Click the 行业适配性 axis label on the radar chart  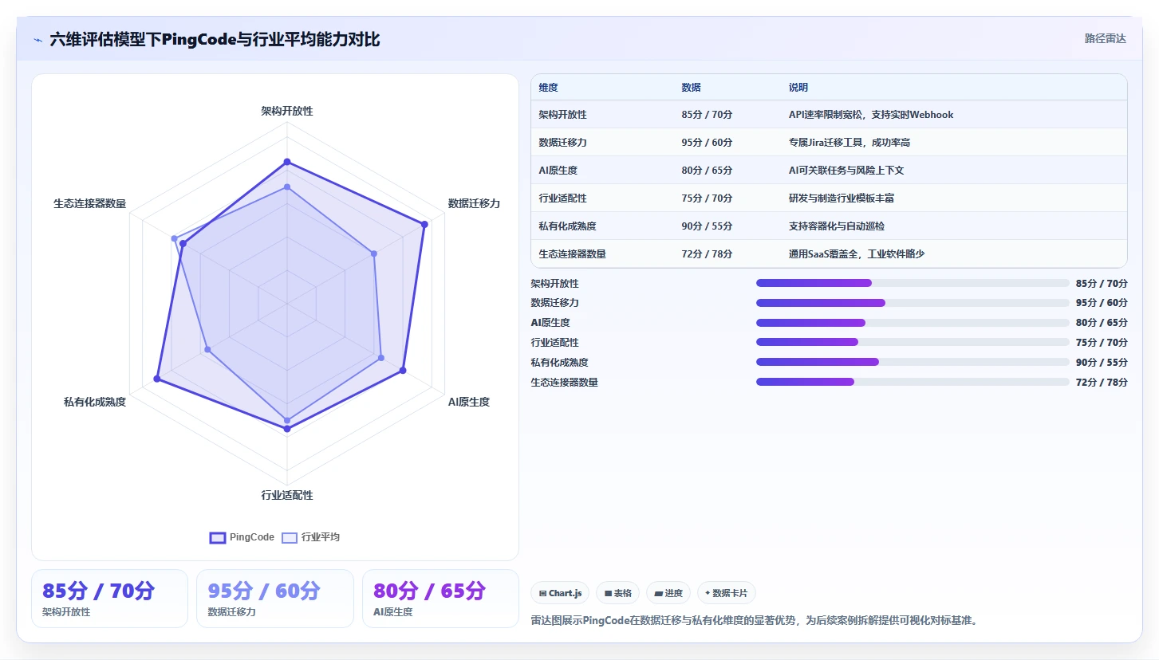287,495
